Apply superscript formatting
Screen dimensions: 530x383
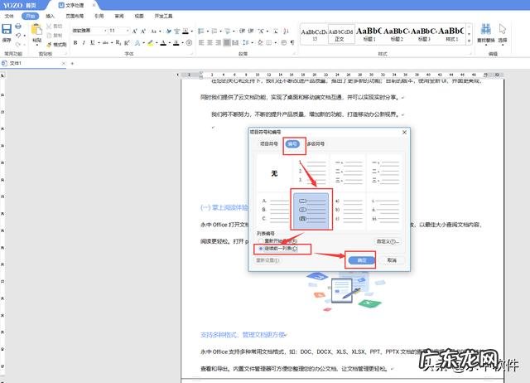(127, 42)
